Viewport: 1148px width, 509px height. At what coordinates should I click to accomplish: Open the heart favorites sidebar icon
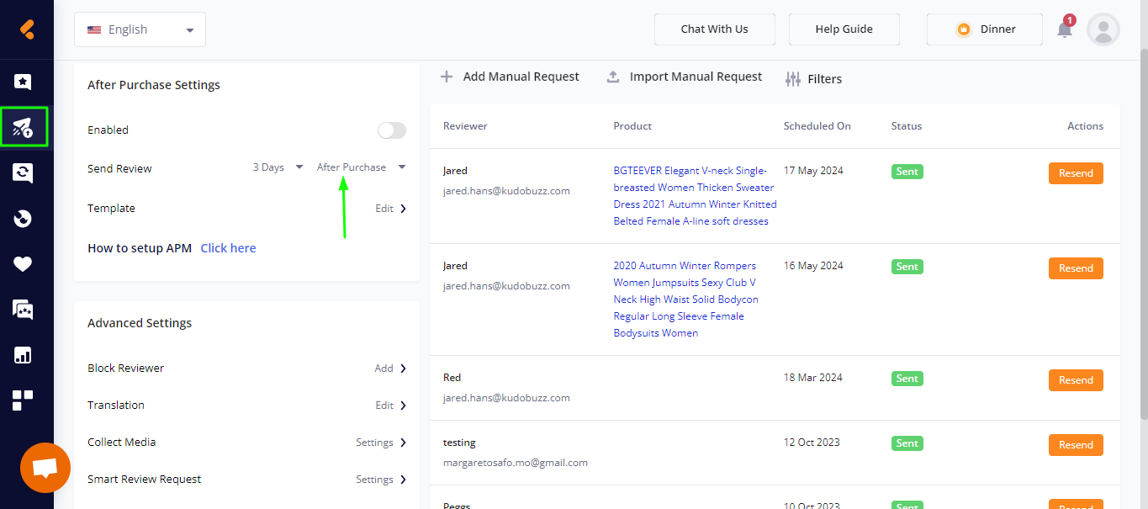[23, 264]
